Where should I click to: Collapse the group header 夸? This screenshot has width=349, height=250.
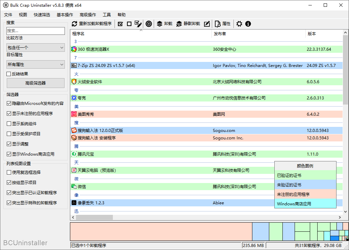pos(76,90)
